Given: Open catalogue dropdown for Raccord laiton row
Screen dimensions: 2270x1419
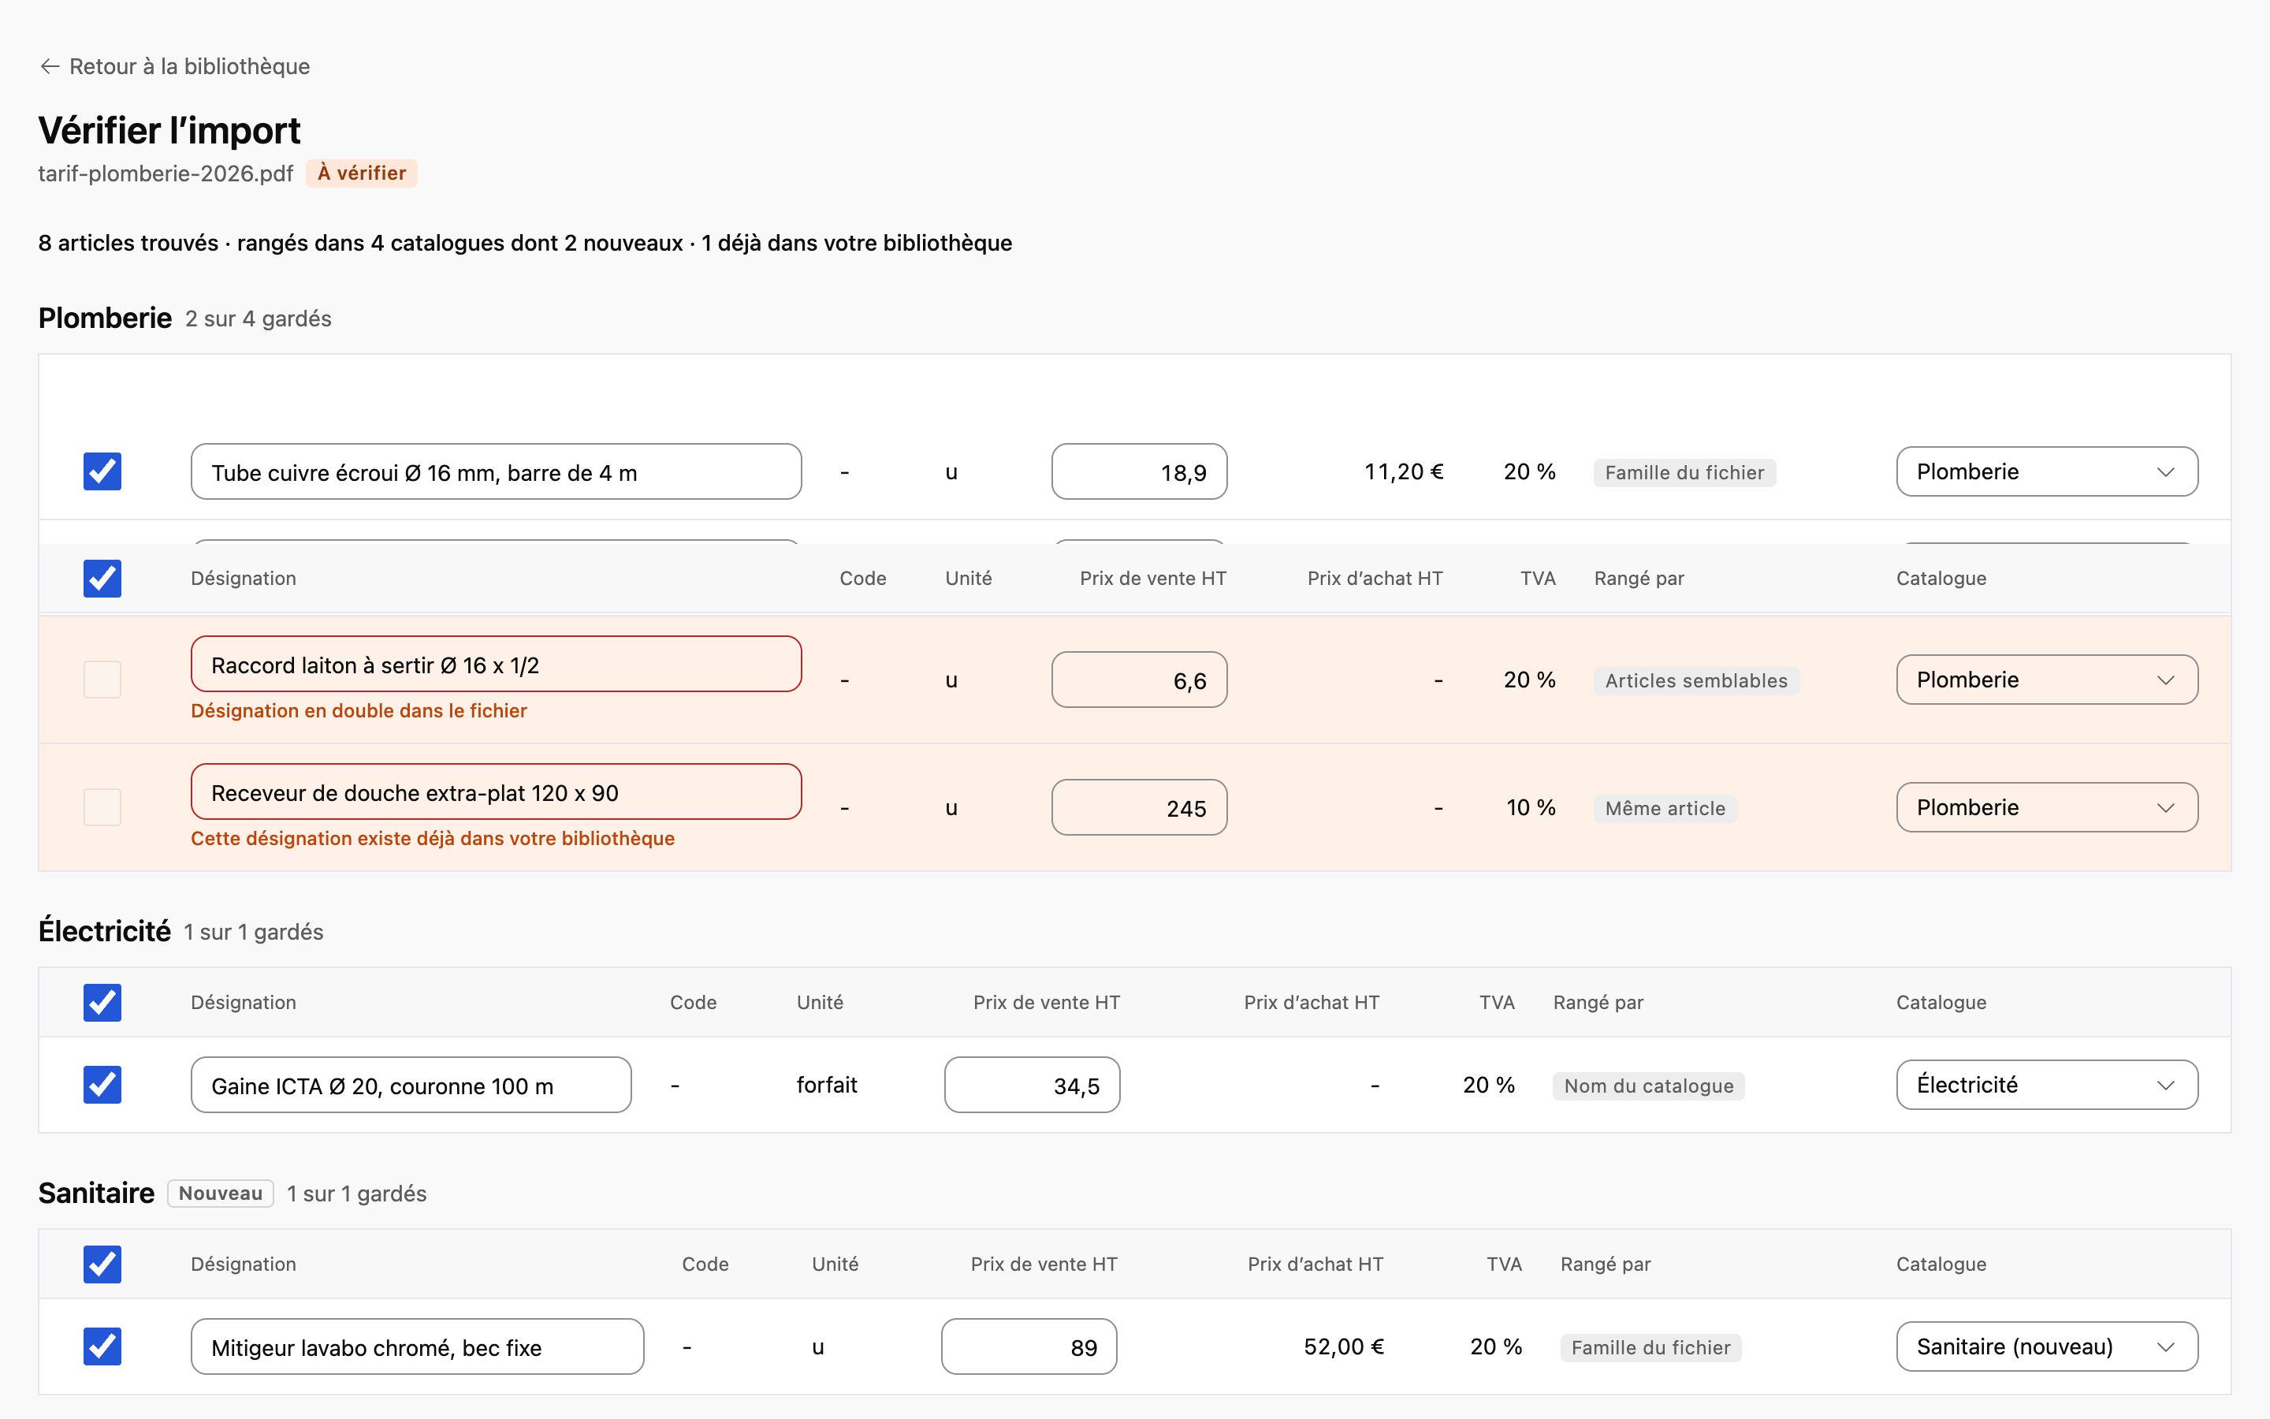Looking at the screenshot, I should click(x=2047, y=680).
